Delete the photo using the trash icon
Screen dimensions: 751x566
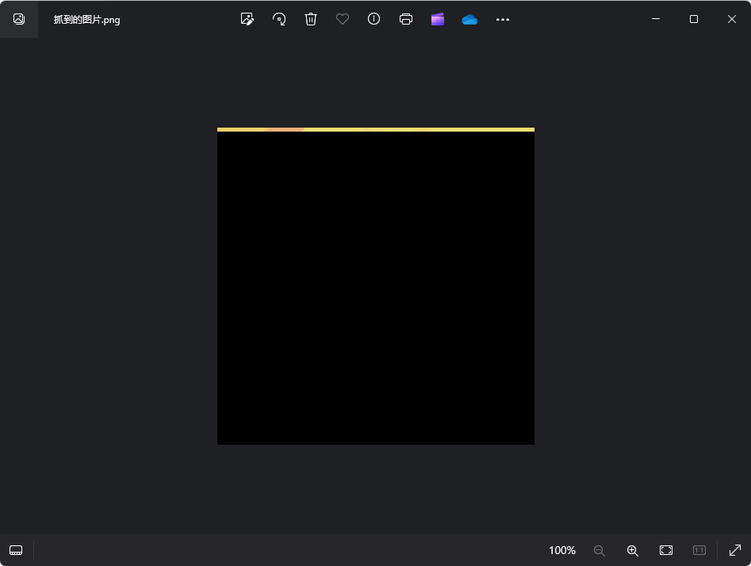(311, 19)
